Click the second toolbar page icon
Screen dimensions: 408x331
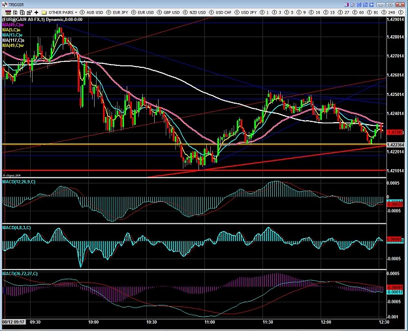[x=16, y=12]
